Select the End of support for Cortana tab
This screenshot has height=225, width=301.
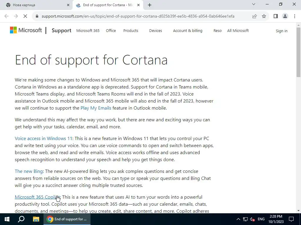[x=108, y=5]
